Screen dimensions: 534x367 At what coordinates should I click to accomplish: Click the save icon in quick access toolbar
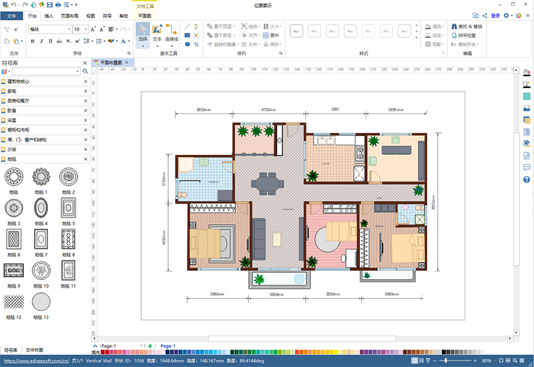(x=49, y=5)
